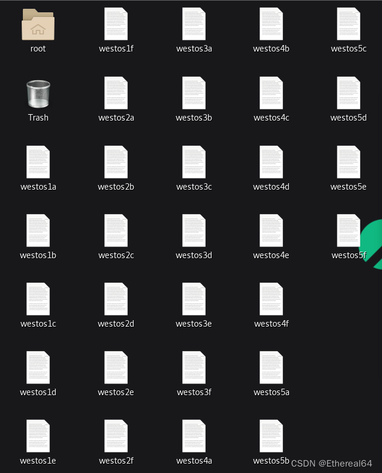Viewport: 382px width, 473px height.
Task: Select the westos1c file icon
Action: 38,299
